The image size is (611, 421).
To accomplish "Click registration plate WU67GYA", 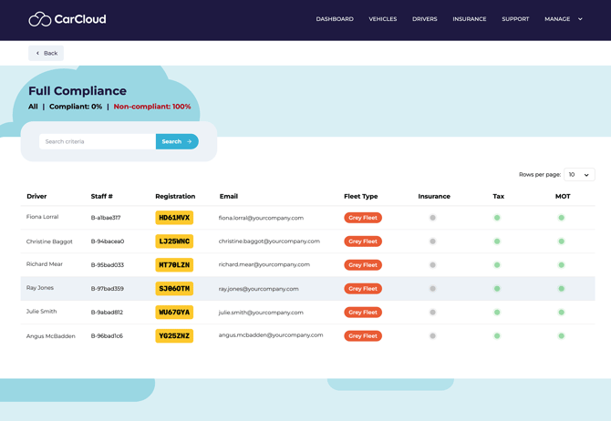I will (174, 313).
